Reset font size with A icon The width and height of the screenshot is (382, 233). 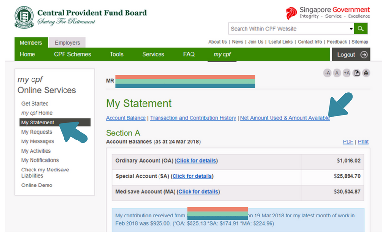[337, 73]
